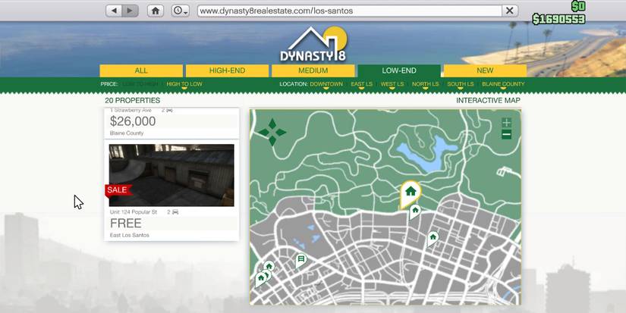This screenshot has width=626, height=313.
Task: Sort price High to Low
Action: [x=184, y=84]
